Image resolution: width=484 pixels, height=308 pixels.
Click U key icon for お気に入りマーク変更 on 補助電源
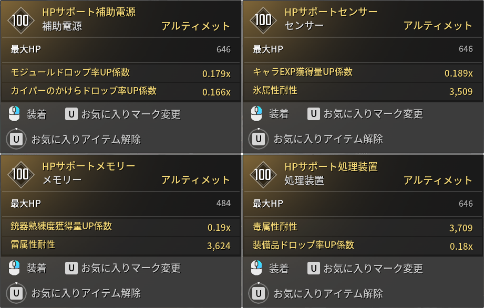(x=71, y=114)
